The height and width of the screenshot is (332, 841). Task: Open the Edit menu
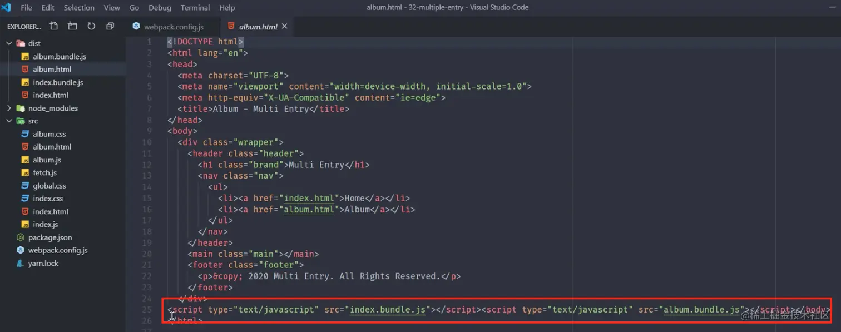[x=48, y=8]
